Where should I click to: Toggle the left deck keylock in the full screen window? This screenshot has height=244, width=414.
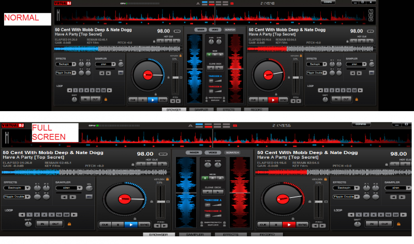pyautogui.click(x=167, y=179)
